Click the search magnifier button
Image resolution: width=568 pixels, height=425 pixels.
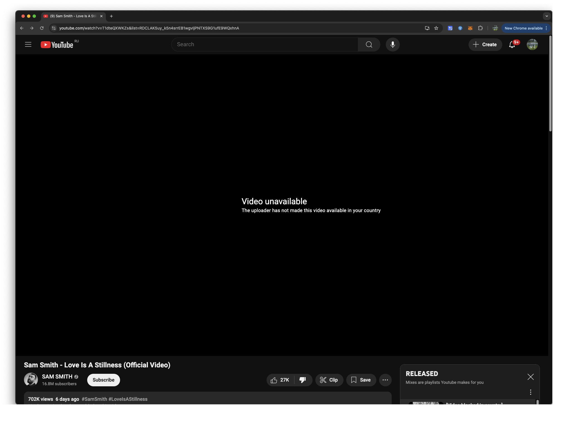coord(369,45)
